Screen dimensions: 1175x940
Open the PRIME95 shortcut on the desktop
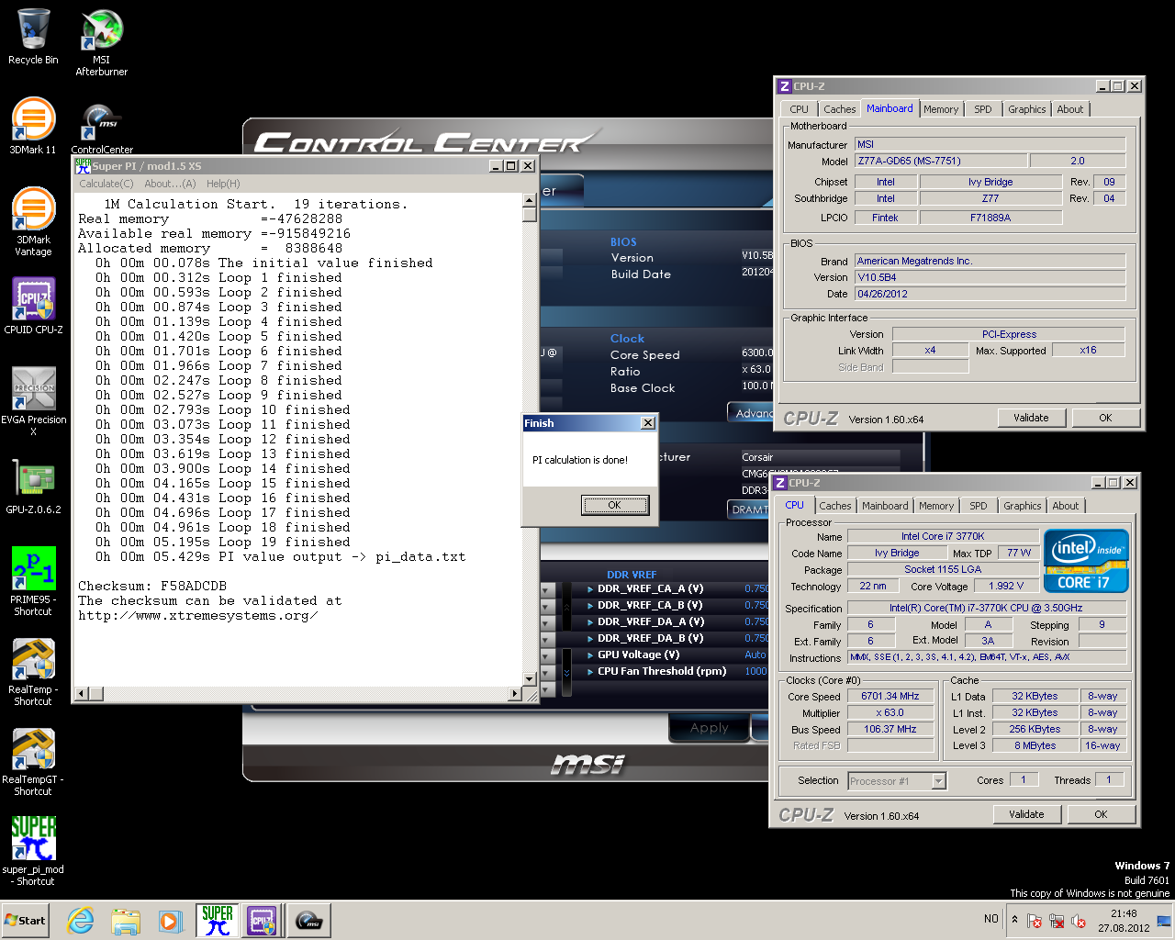click(x=33, y=581)
